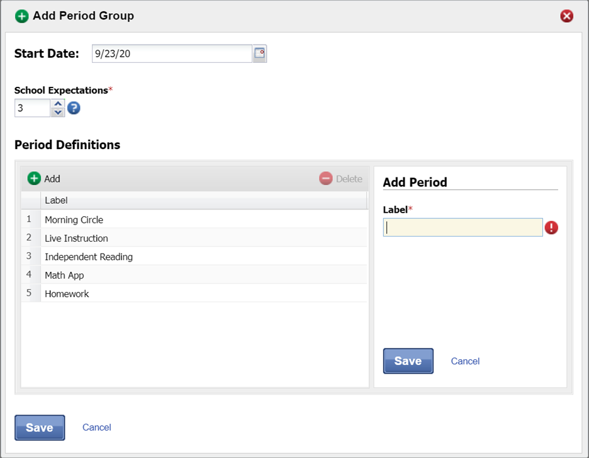589x458 pixels.
Task: Open the Start Date calendar picker
Action: 260,53
